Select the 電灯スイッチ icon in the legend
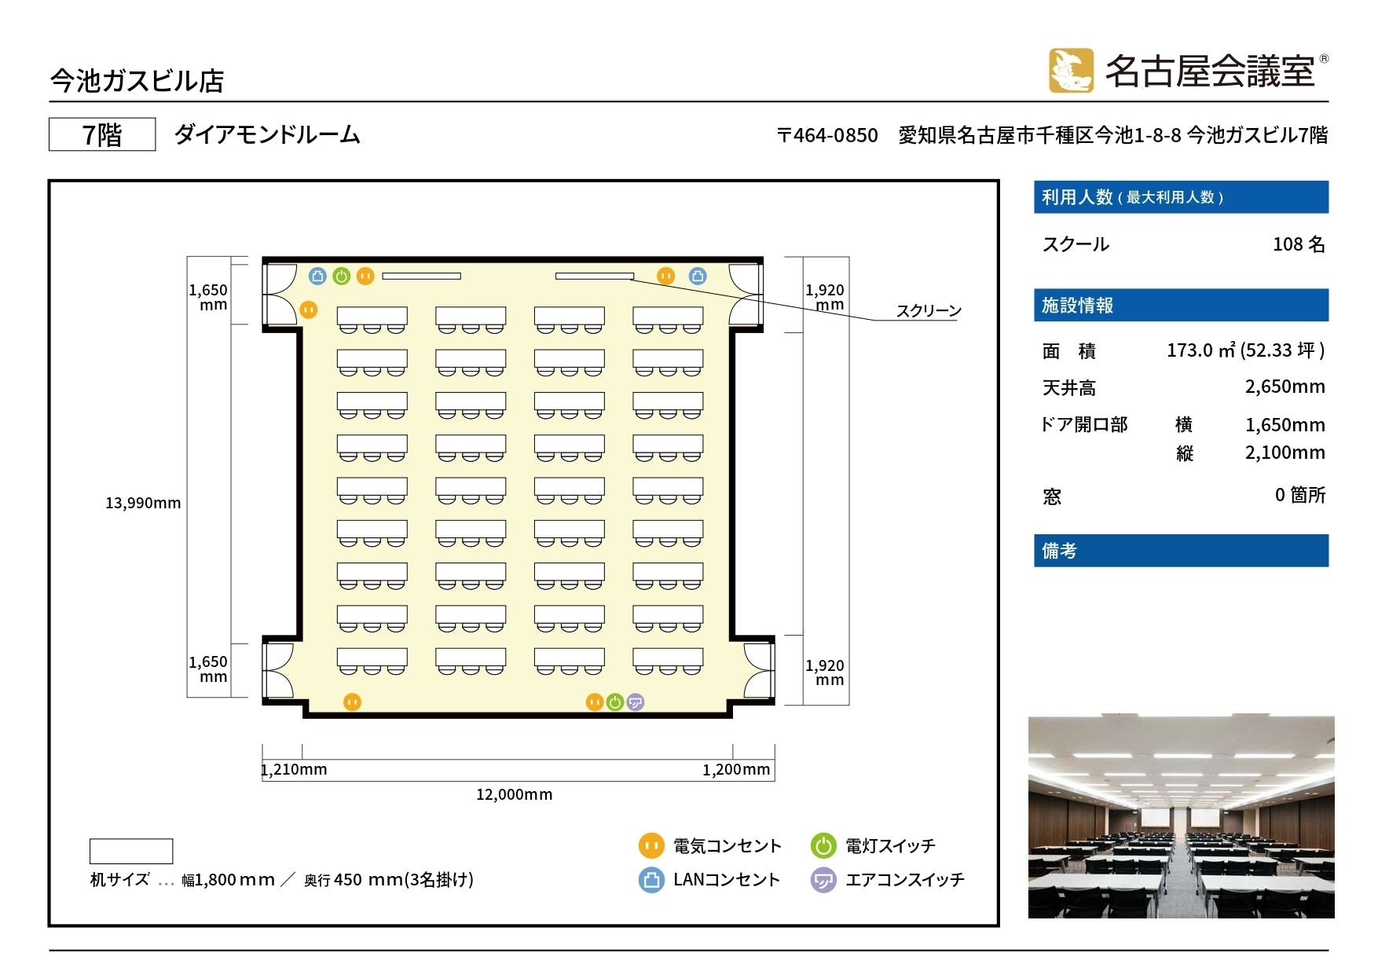The image size is (1378, 975). [825, 846]
